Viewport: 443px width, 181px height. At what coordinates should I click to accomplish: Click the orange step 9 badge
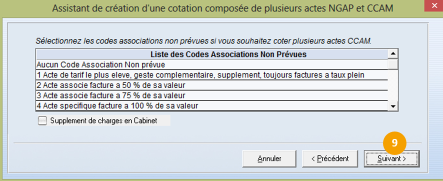pyautogui.click(x=394, y=143)
